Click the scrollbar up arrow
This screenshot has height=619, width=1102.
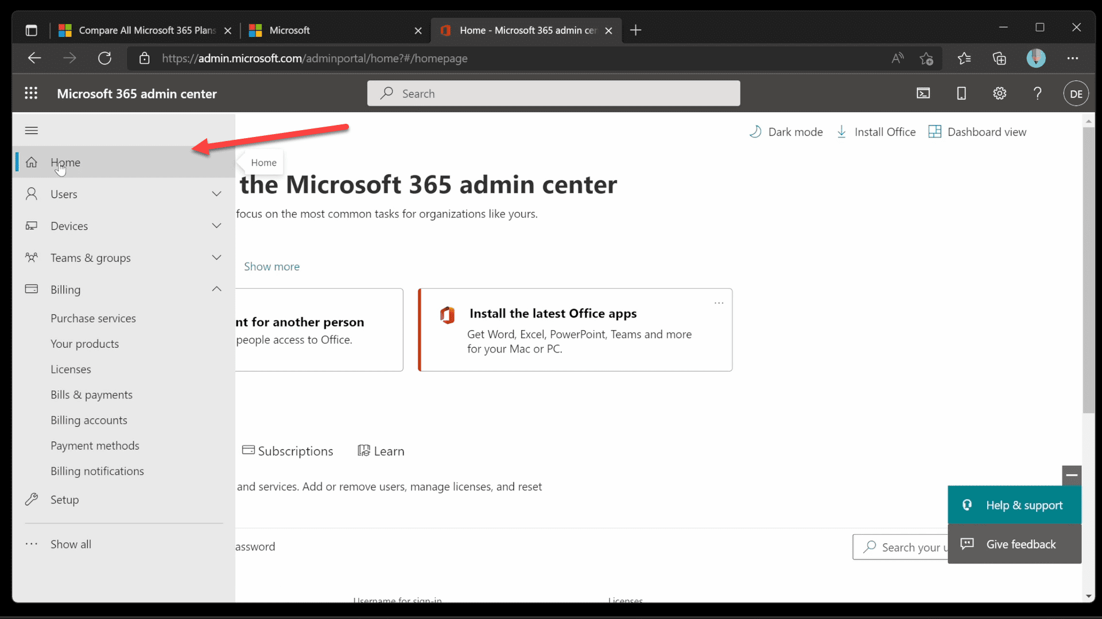[x=1089, y=121]
